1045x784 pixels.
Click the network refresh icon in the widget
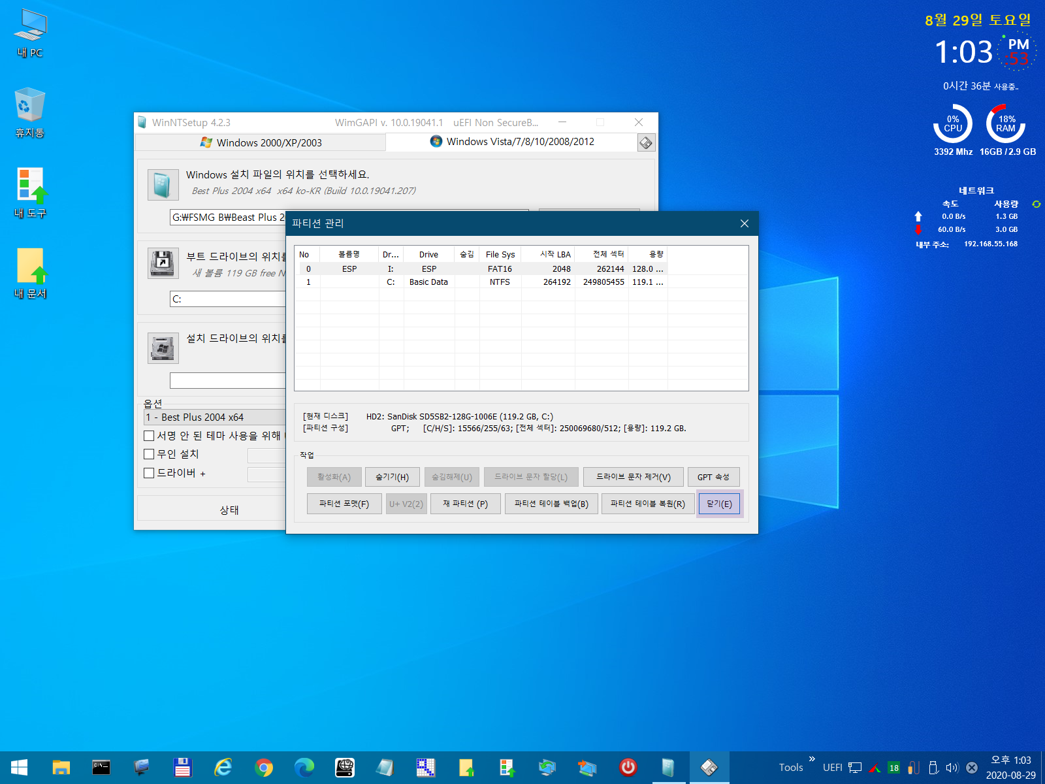tap(1036, 204)
